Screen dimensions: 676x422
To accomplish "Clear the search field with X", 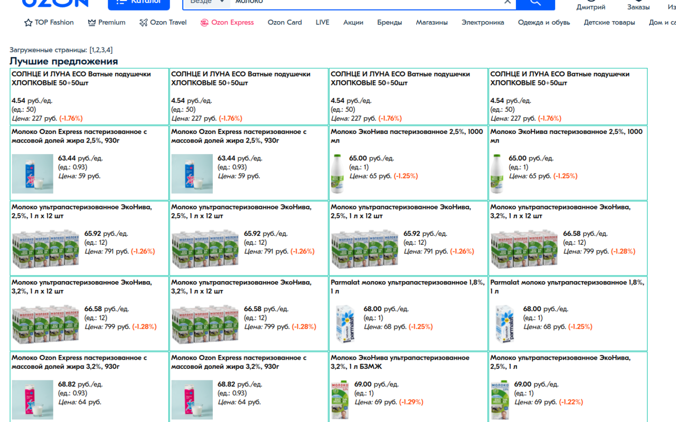I will pyautogui.click(x=508, y=2).
